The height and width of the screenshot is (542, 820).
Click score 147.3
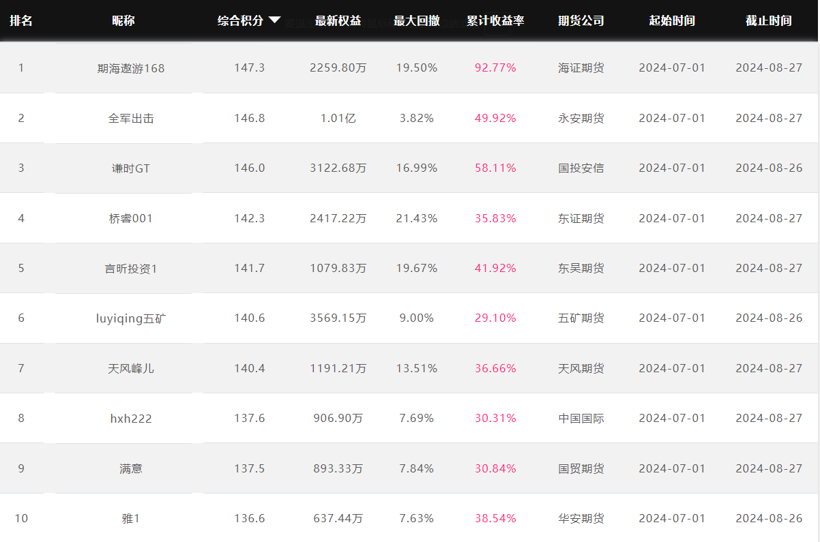249,67
